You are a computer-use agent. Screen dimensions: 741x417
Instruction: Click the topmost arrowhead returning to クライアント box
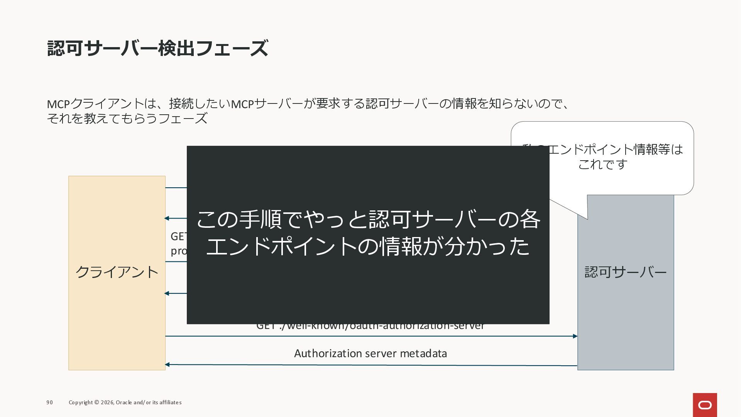[x=167, y=218]
